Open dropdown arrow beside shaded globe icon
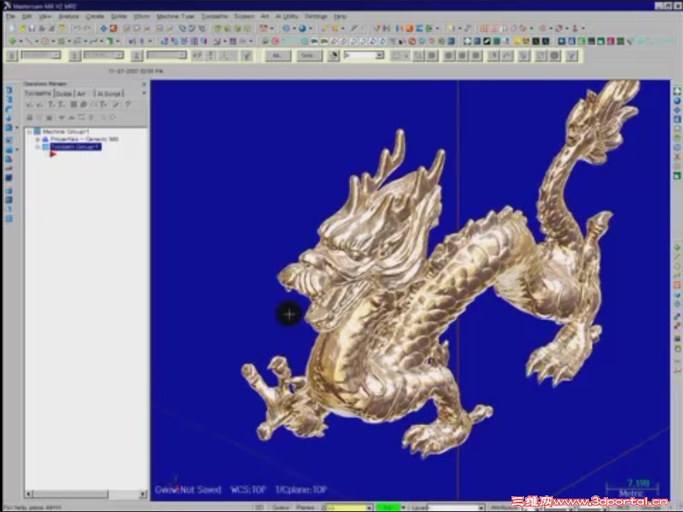The height and width of the screenshot is (512, 683). (x=310, y=28)
